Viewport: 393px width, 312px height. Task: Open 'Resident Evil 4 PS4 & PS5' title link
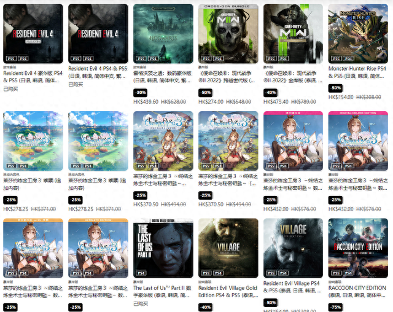[x=98, y=72]
